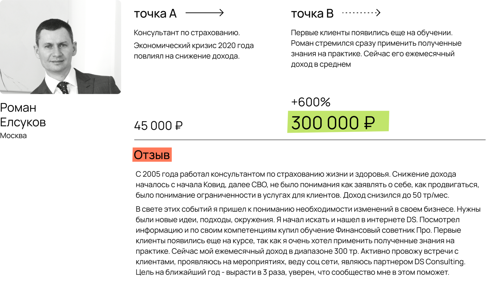Click the orange Отзыв label

pyautogui.click(x=152, y=155)
